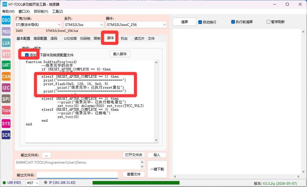Image resolution: width=307 pixels, height=187 pixels.
Task: Open the #97 device number dropdown
Action: [x=33, y=183]
